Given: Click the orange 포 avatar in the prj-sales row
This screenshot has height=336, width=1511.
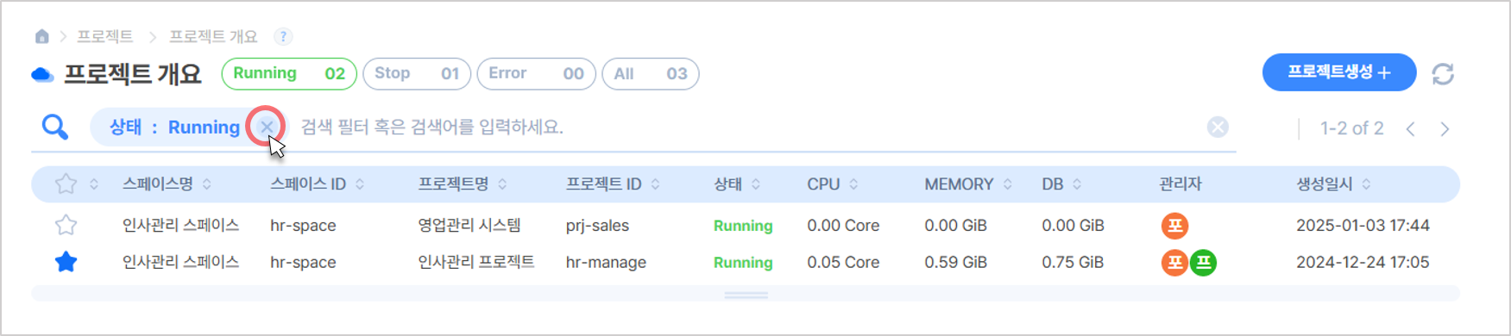Looking at the screenshot, I should [1174, 226].
